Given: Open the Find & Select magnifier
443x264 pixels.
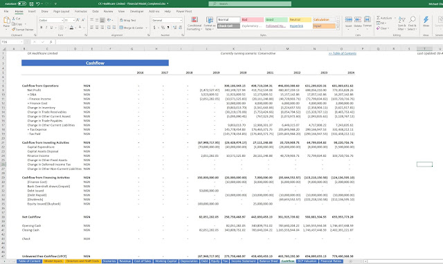Looking at the screenshot, I should [x=413, y=23].
